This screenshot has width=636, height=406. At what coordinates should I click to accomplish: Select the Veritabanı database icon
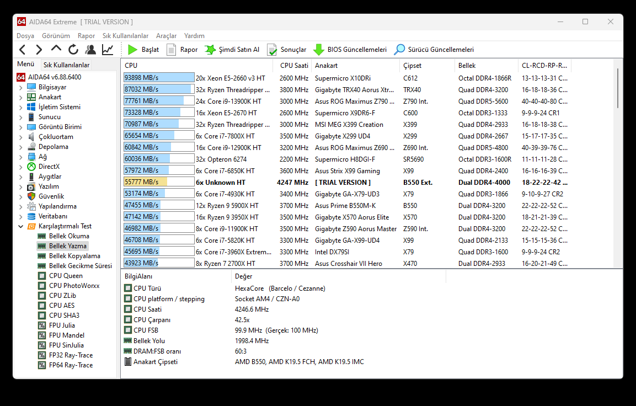pos(31,216)
